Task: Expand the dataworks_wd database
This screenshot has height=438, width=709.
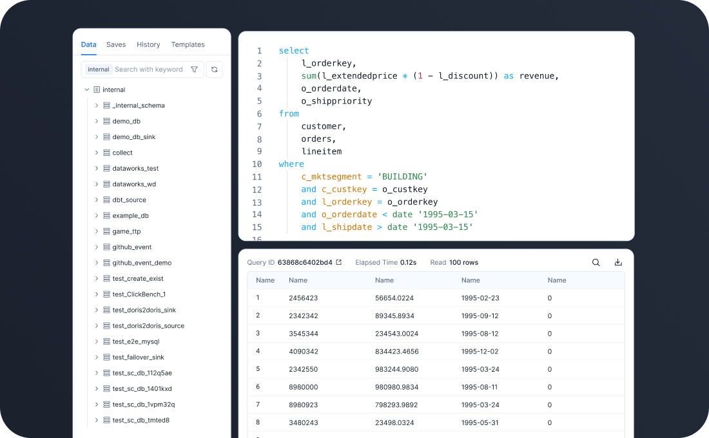Action: pyautogui.click(x=96, y=184)
